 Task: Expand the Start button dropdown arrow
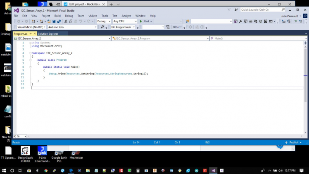coord(151,21)
